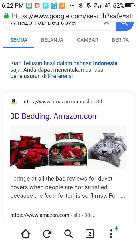
Task: Tap the Amazon favicon in result
Action: [x=14, y=102]
